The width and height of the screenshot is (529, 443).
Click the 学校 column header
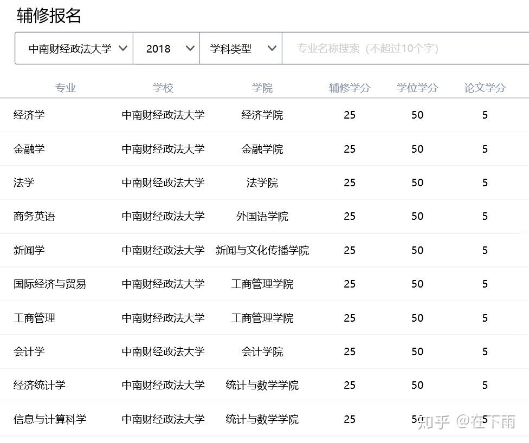(x=163, y=88)
